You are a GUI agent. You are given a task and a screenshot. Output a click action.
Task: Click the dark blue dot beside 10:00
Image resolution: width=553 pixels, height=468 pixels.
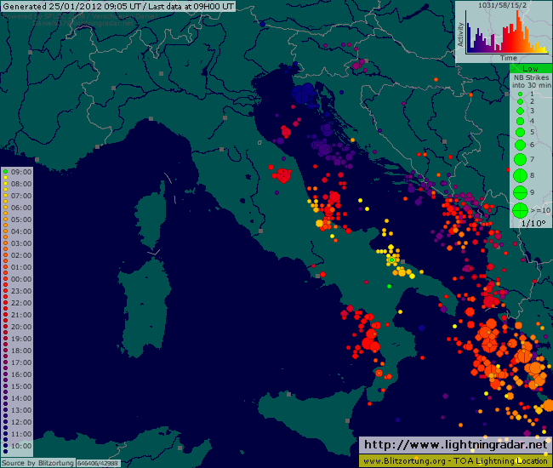click(x=6, y=446)
